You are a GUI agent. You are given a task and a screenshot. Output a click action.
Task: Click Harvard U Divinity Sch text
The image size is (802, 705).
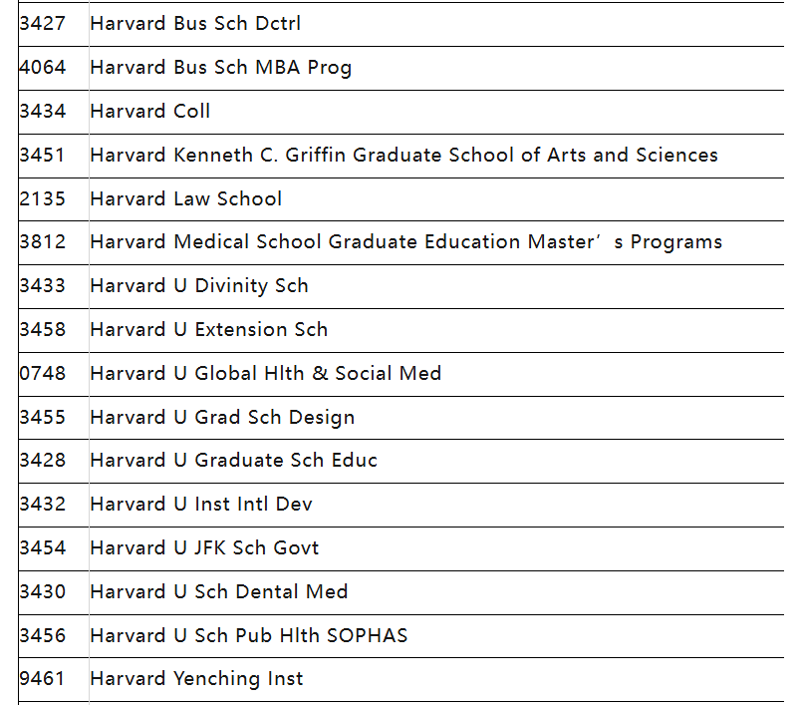[x=199, y=286]
